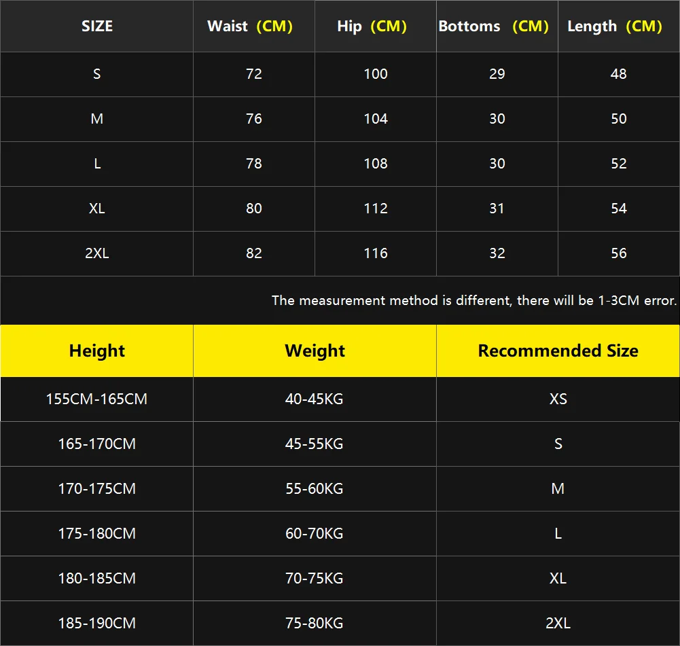
Task: Click hip value 104
Action: click(x=376, y=119)
